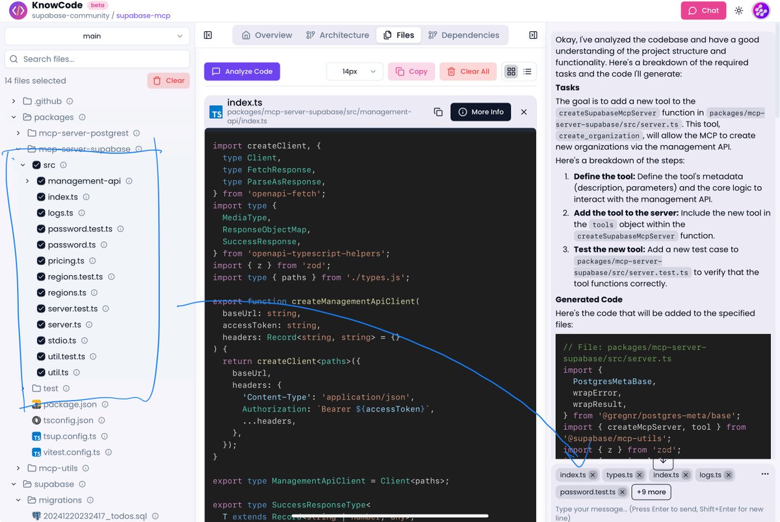
Task: Uncheck the regions.test.ts checkbox
Action: 41,277
